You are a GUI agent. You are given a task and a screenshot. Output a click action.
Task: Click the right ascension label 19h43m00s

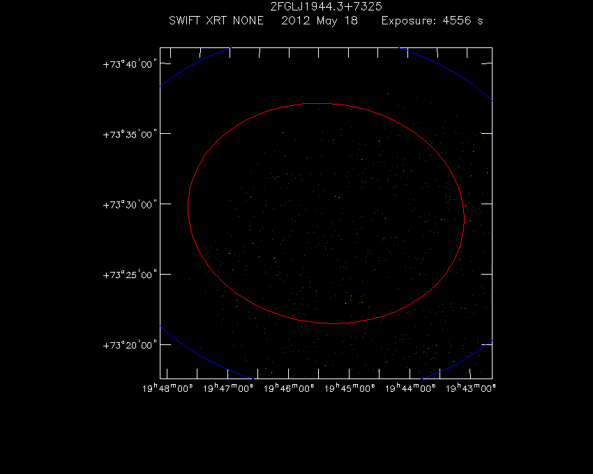coord(471,388)
